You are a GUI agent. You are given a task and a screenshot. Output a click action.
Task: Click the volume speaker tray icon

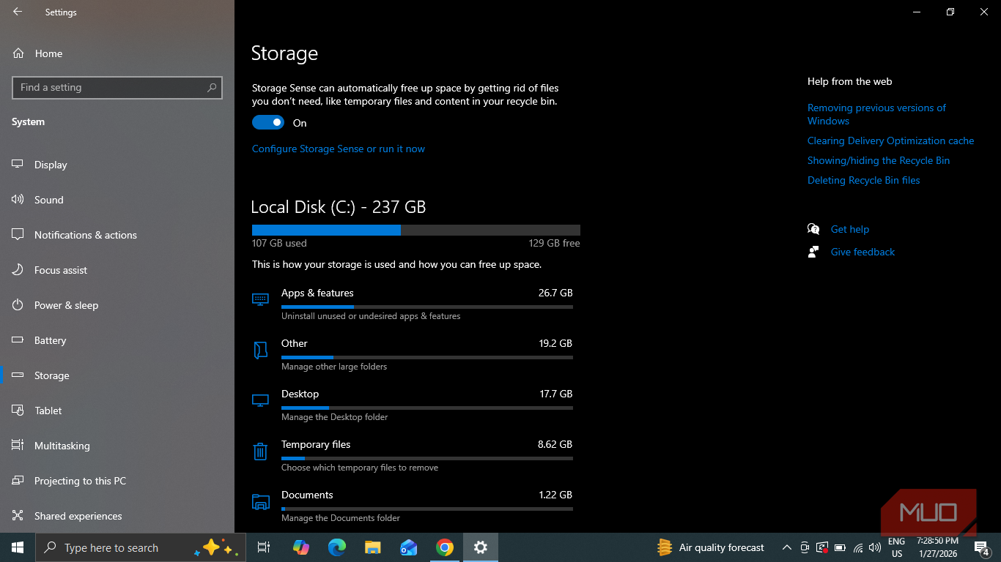pos(874,547)
